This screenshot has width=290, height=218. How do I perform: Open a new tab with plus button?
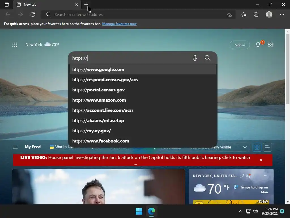[x=86, y=5]
